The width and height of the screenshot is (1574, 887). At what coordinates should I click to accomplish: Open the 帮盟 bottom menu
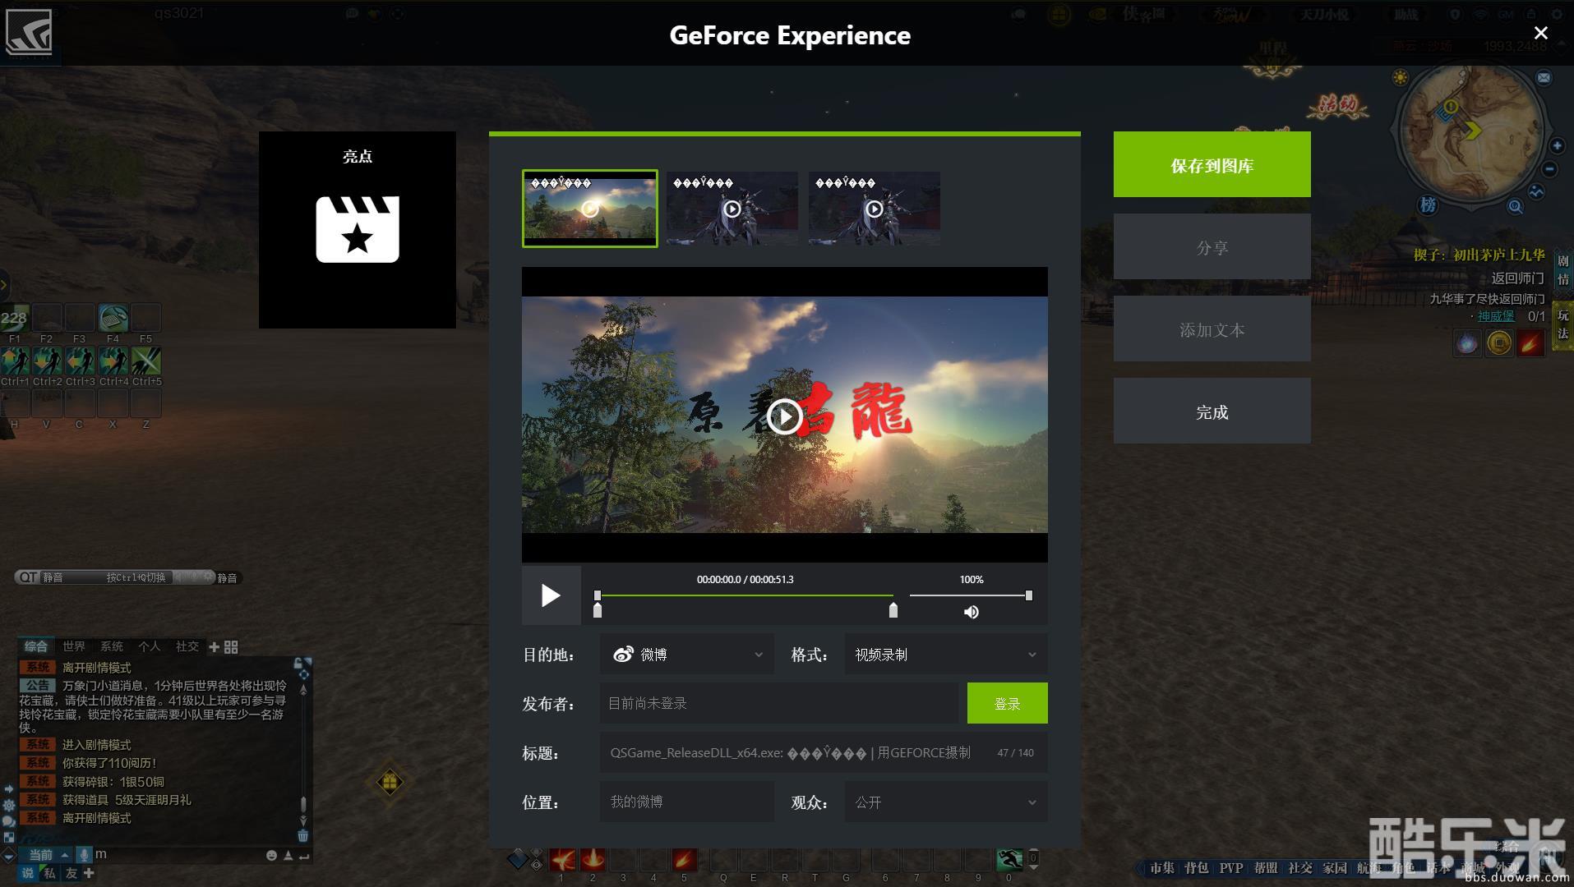pyautogui.click(x=1266, y=868)
